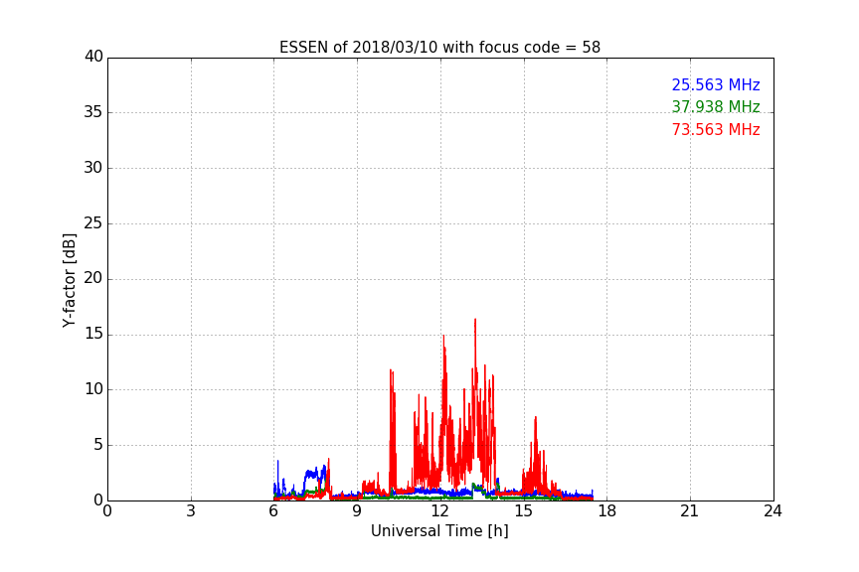Click the y-axis tick label 25
This screenshot has width=859, height=572.
tap(93, 222)
